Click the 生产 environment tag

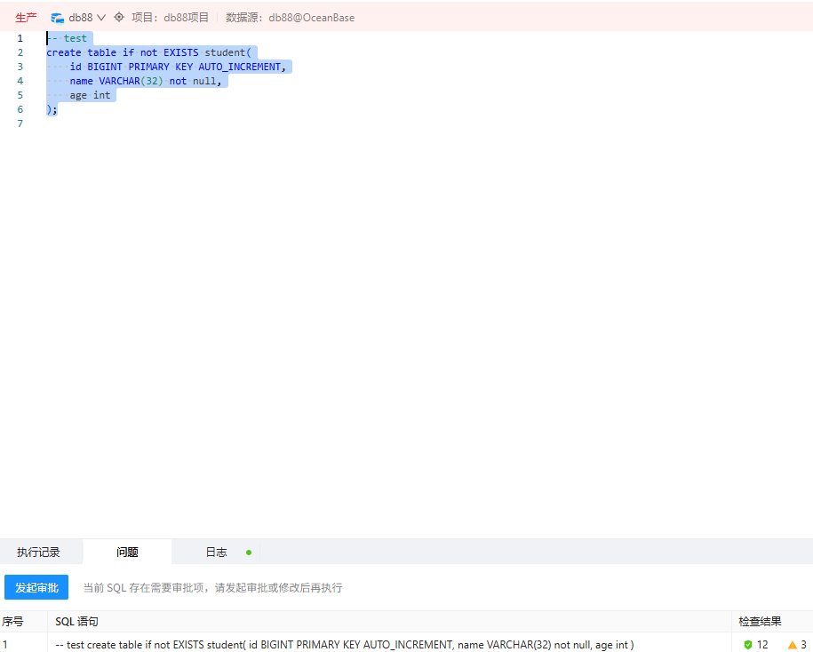pos(26,18)
